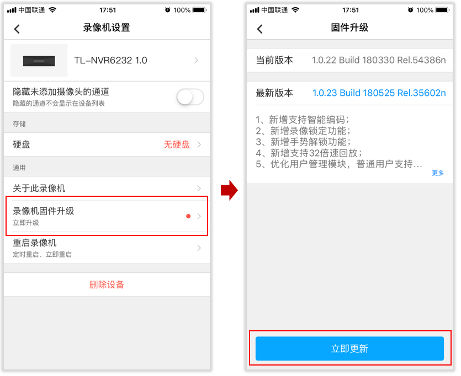Tap the NVR device thumbnail image
This screenshot has width=461, height=376.
coord(39,61)
